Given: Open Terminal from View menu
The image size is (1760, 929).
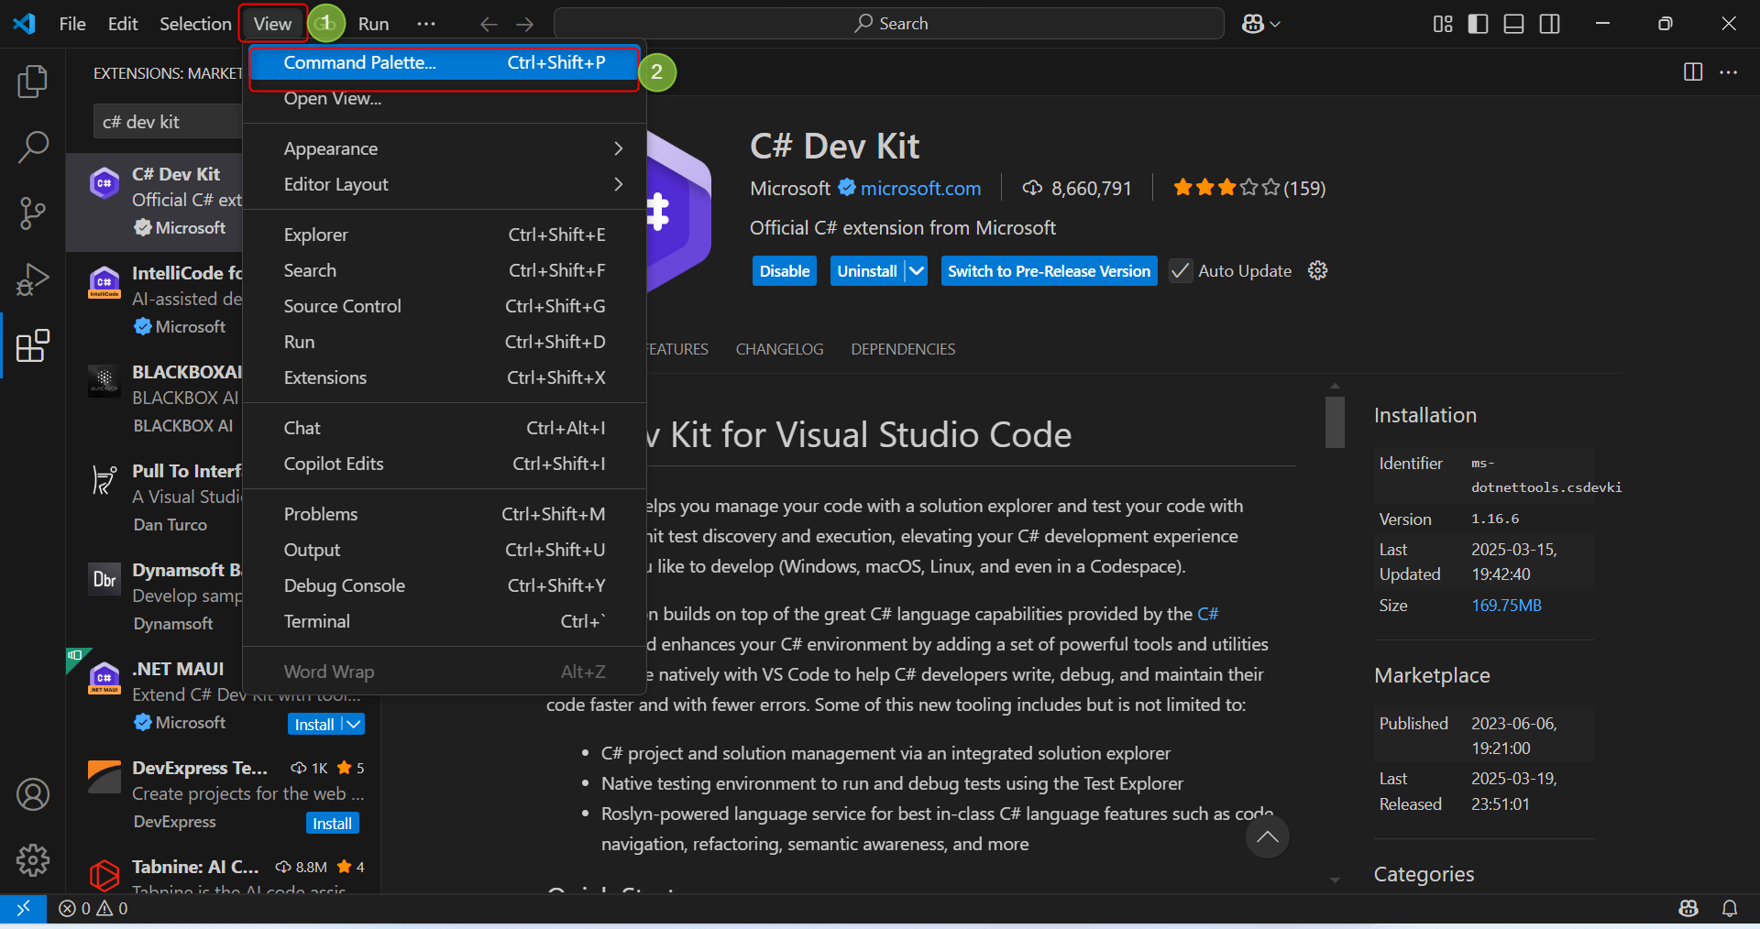Looking at the screenshot, I should pyautogui.click(x=445, y=621).
